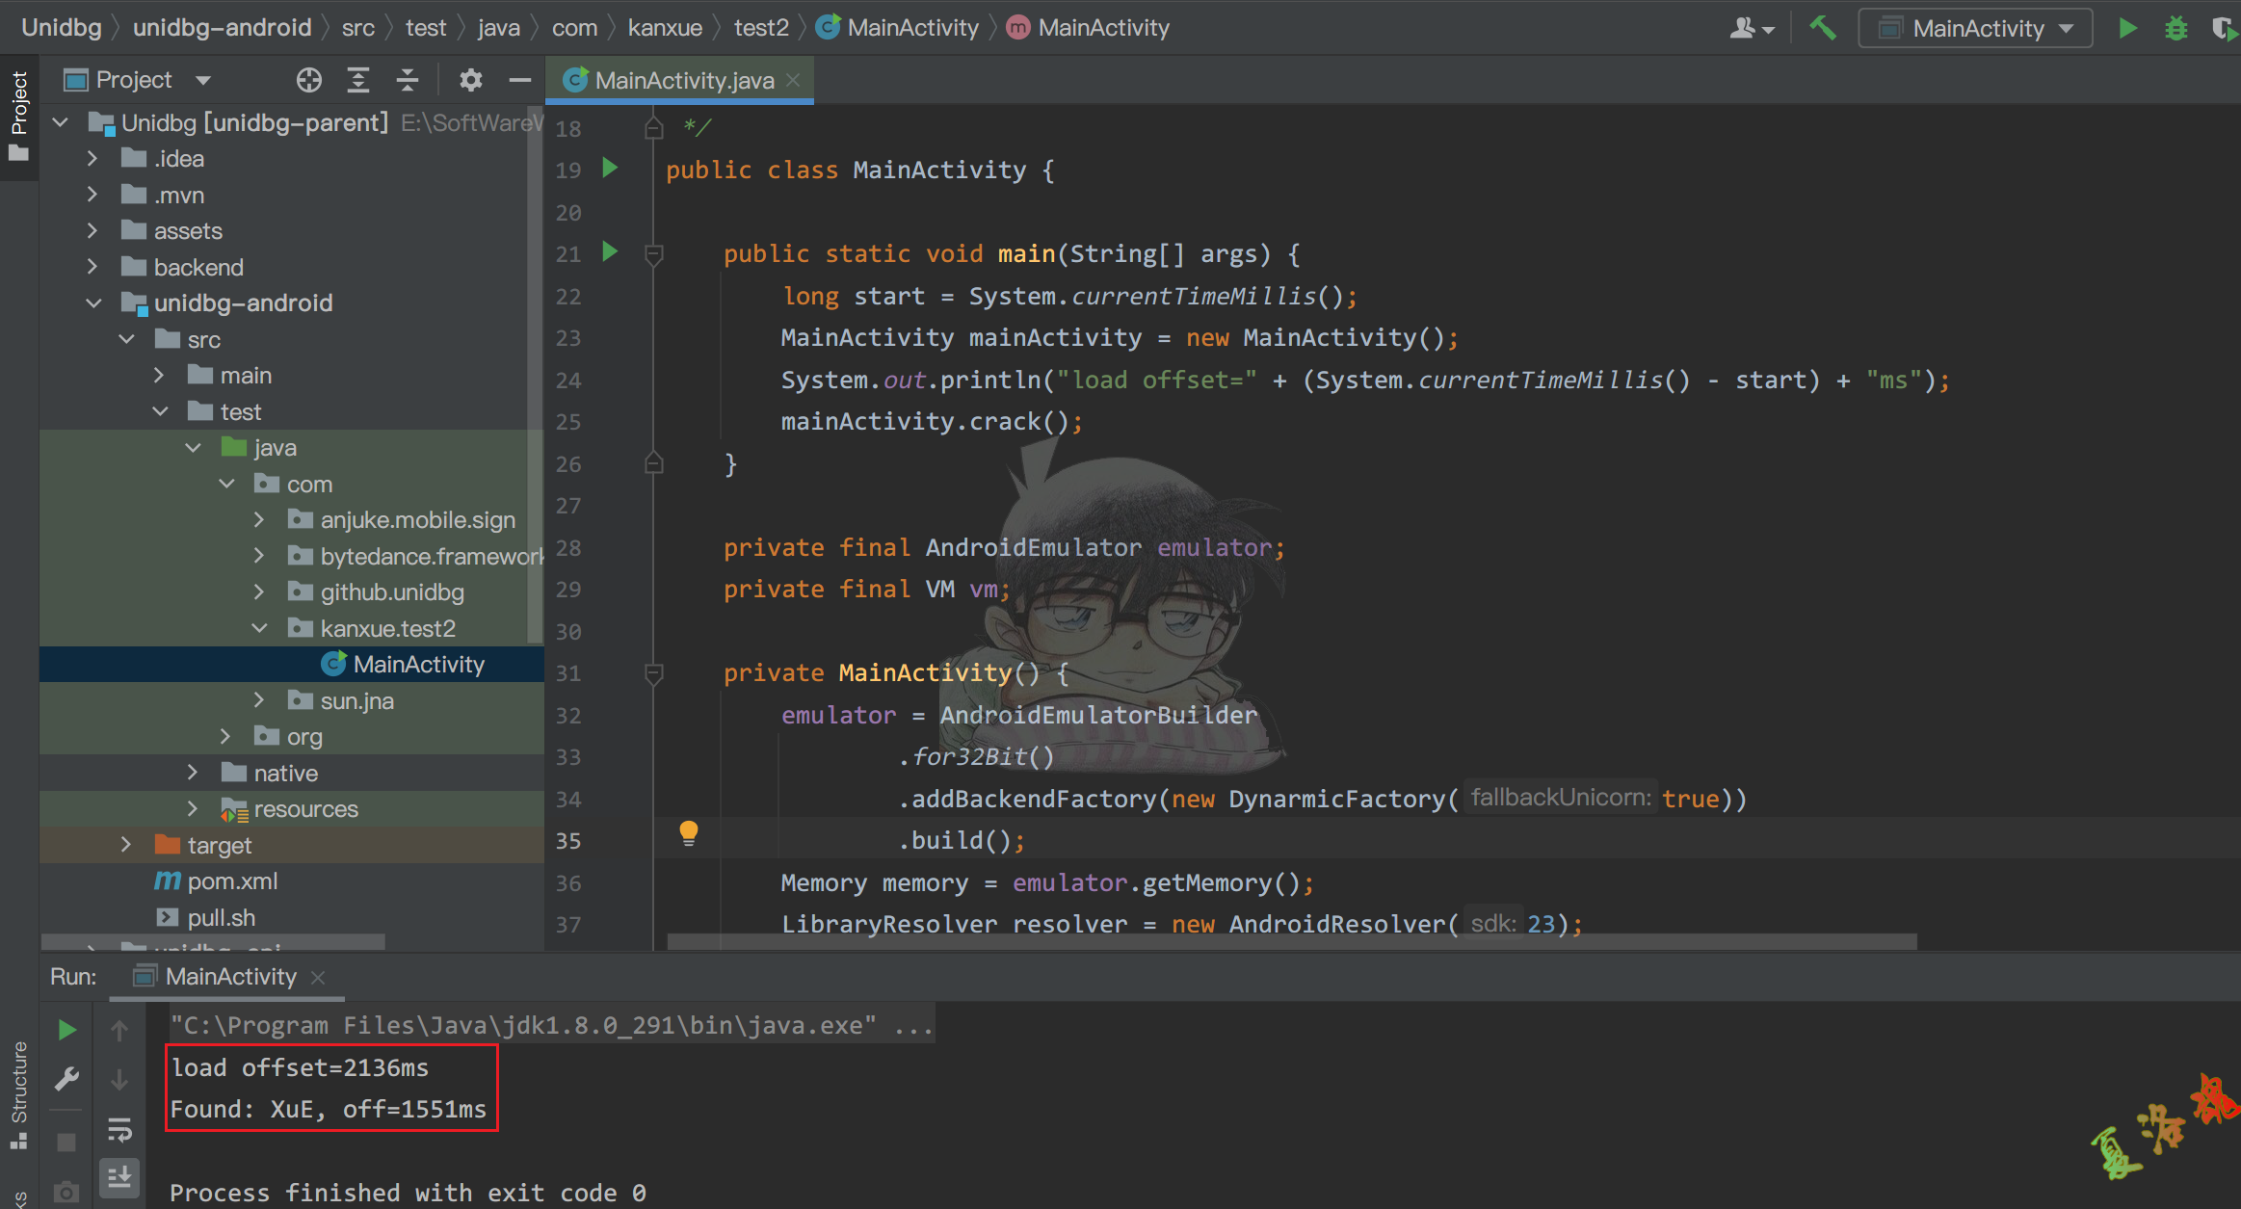Screen dimensions: 2241x1209
Task: Toggle the Project tool window sidebar button
Action: [x=18, y=116]
